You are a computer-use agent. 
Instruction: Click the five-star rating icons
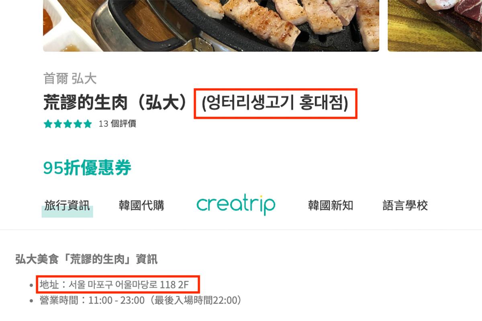click(68, 124)
